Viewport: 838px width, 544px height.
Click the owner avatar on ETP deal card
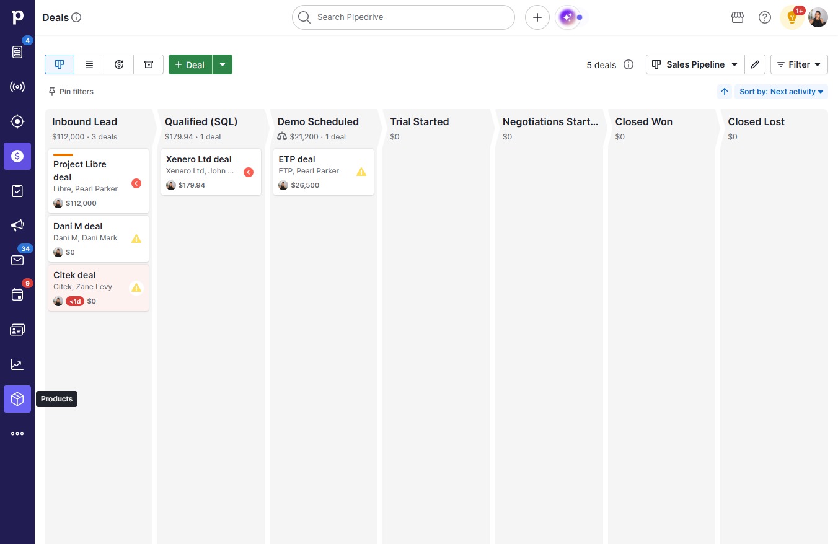[x=283, y=185]
